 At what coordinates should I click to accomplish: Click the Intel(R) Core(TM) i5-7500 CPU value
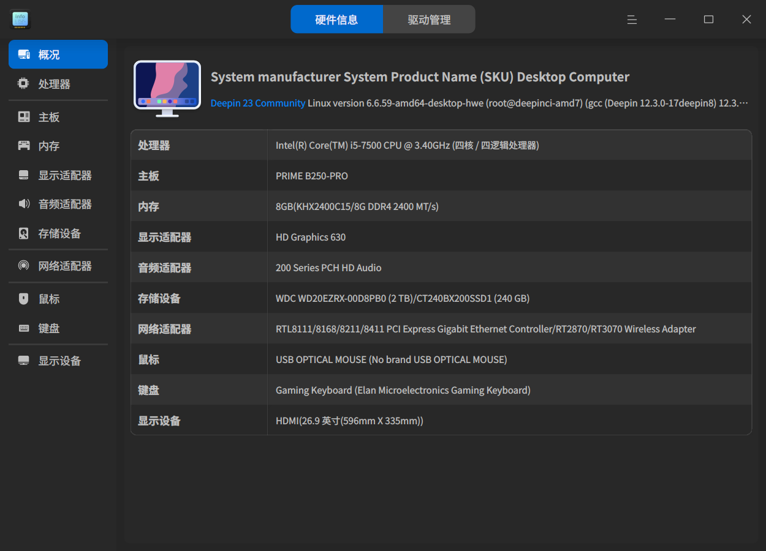(408, 145)
